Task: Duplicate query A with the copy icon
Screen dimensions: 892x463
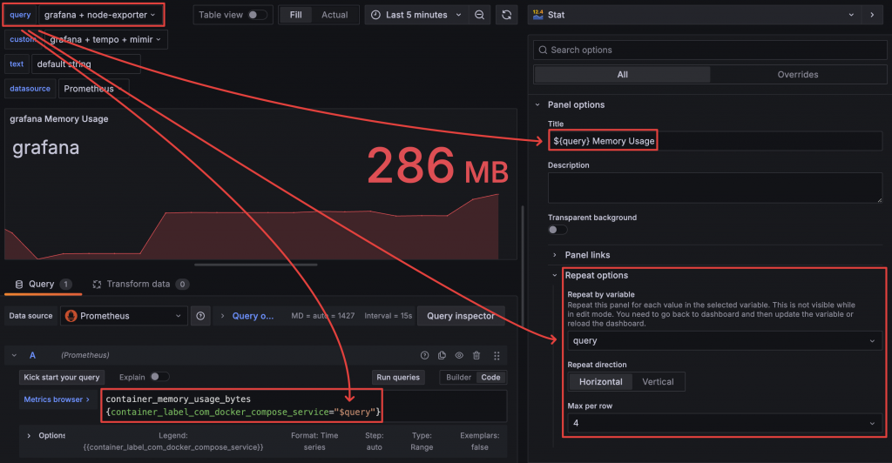Action: pos(442,356)
